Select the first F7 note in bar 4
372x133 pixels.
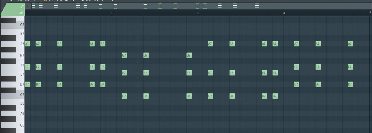pos(296,67)
